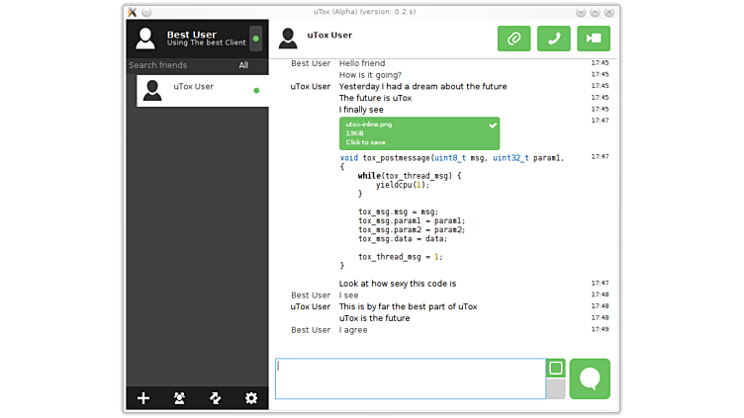
Task: Toggle Best User's online status indicator
Action: click(x=256, y=39)
